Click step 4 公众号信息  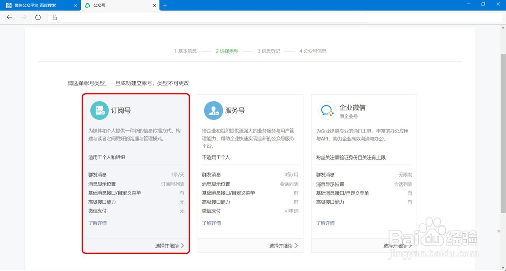(x=313, y=51)
